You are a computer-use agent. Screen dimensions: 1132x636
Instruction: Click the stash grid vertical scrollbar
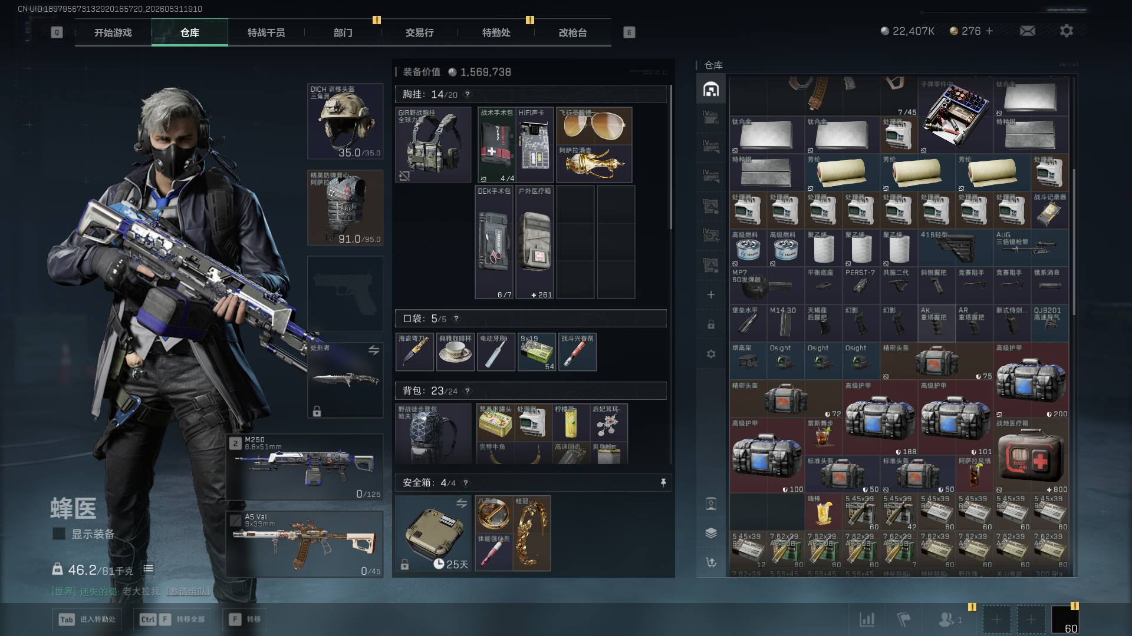1074,241
